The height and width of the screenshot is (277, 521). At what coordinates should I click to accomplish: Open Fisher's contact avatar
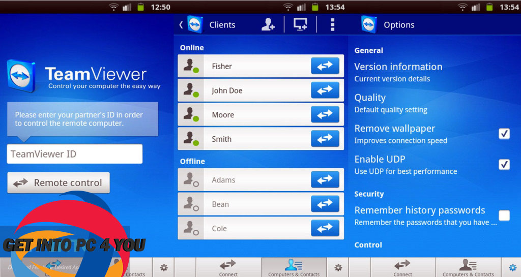191,66
